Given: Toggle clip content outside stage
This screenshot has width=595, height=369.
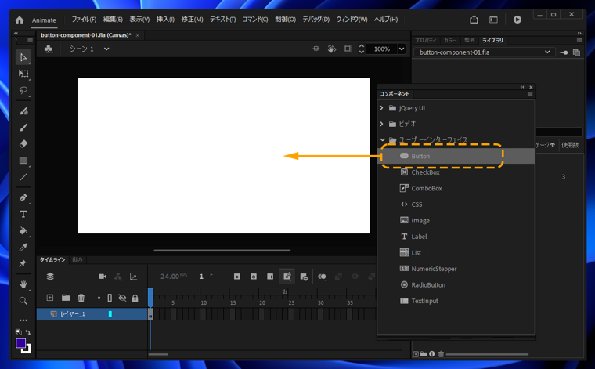Looking at the screenshot, I should 347,49.
